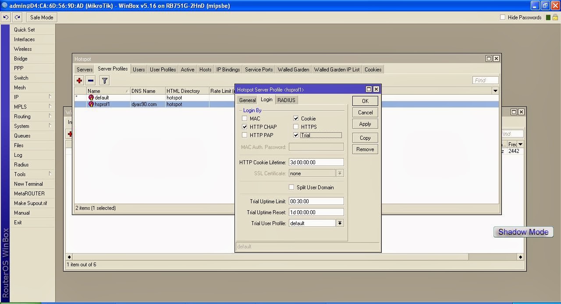Screen dimensions: 561x304
Task: Click Trial Uptime Reset field
Action: pos(316,212)
